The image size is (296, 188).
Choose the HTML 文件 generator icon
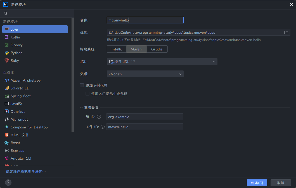(x=7, y=135)
